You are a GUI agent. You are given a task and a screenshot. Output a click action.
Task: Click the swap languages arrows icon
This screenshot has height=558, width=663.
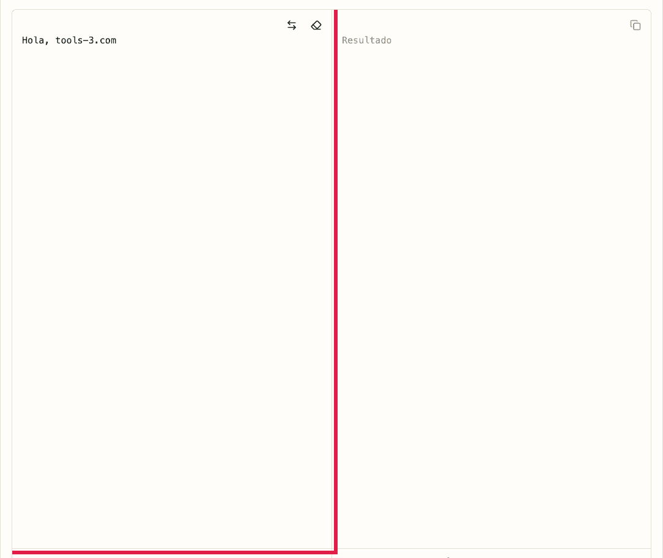(292, 25)
